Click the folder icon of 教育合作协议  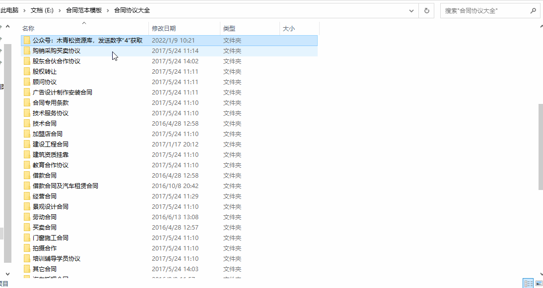click(x=27, y=165)
